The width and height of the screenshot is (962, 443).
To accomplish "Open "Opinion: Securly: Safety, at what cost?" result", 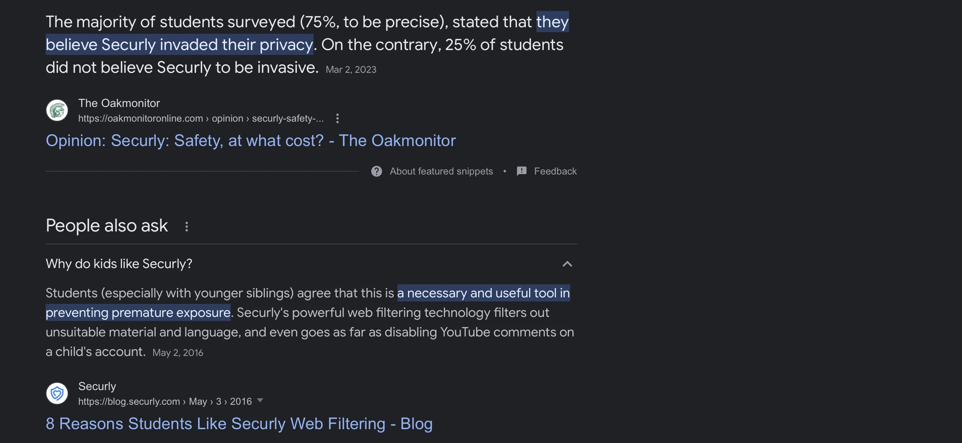I will click(x=251, y=141).
